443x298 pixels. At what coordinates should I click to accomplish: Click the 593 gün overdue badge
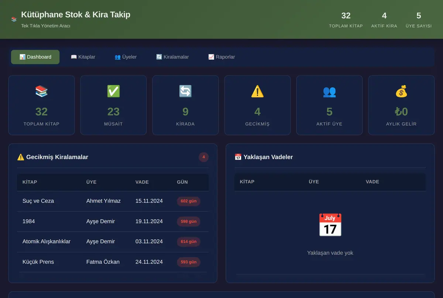coord(189,262)
